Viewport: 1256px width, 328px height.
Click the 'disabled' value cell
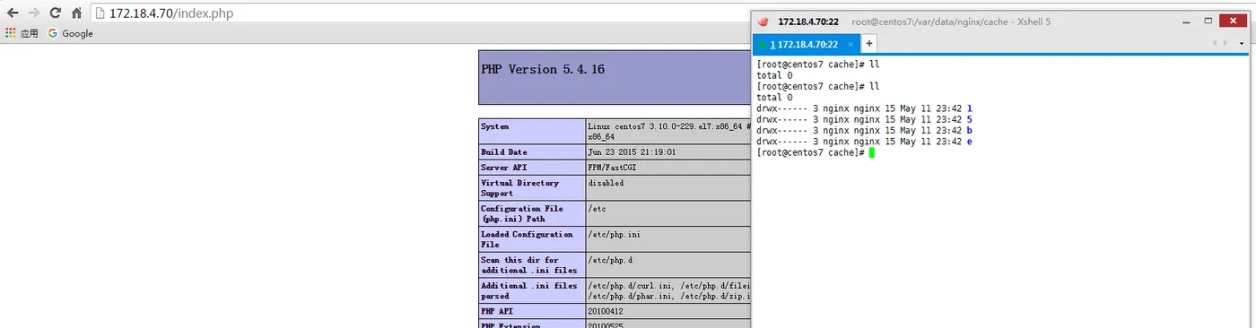(x=606, y=183)
